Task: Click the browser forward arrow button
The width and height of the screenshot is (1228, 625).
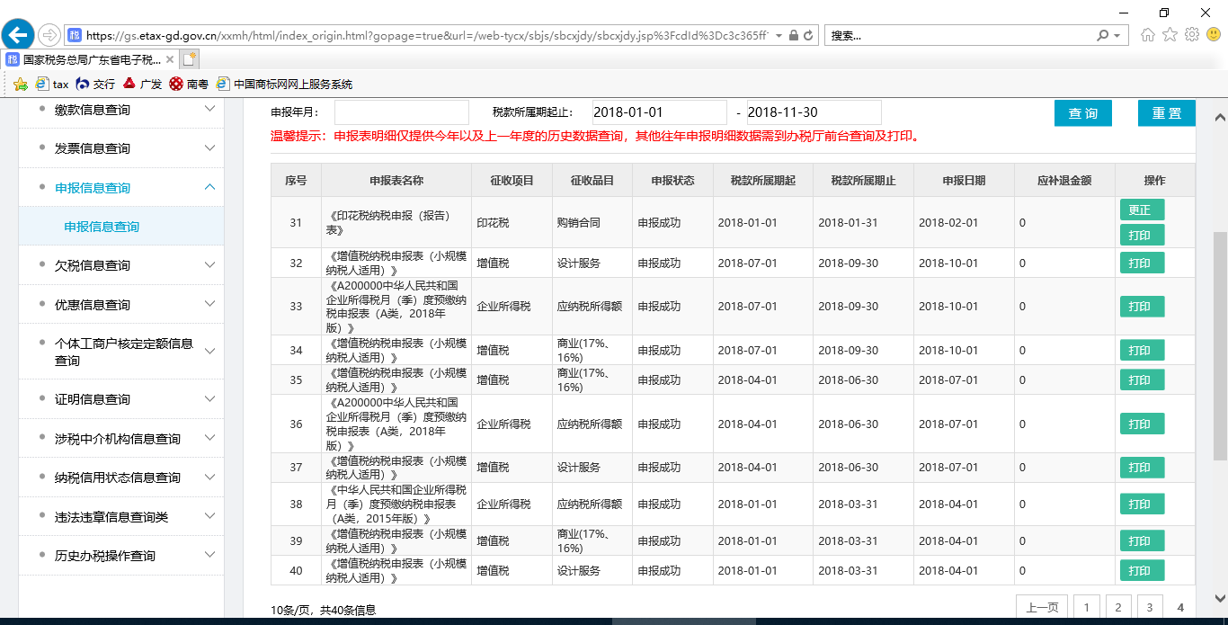Action: pyautogui.click(x=49, y=35)
